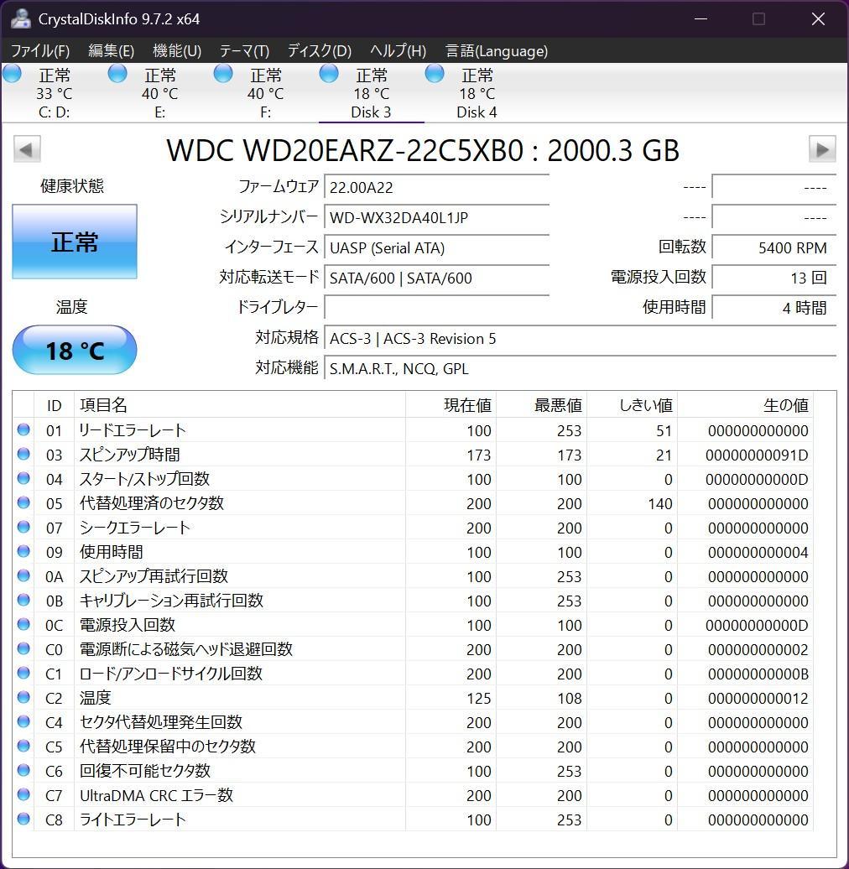Viewport: 849px width, 869px height.
Task: Click interface field UASP (Serial ATA)
Action: click(x=437, y=247)
